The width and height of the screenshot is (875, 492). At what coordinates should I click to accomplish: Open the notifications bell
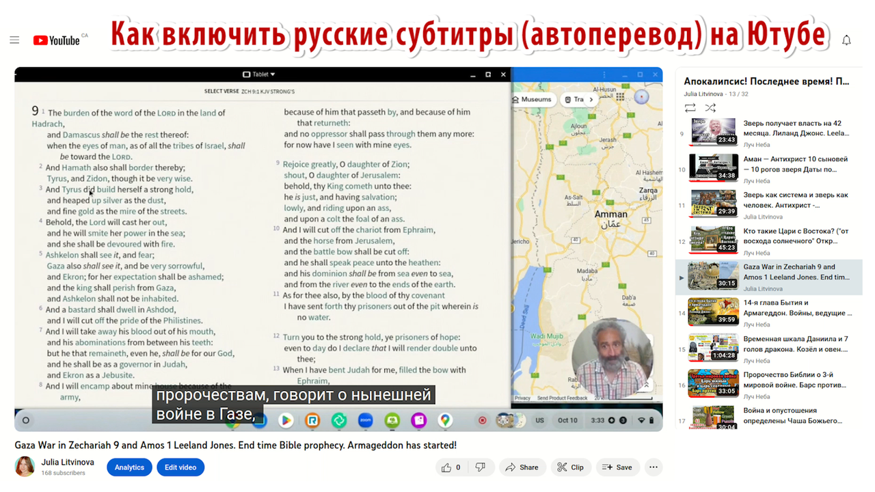click(846, 40)
